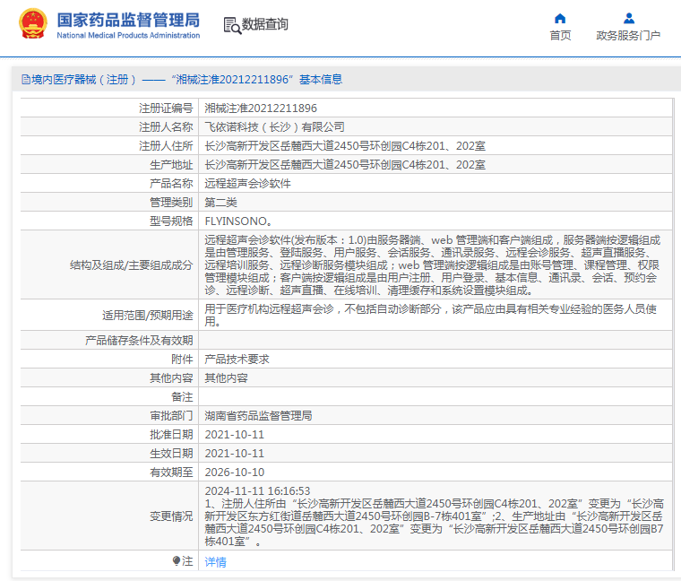Click the 政务服务门户 user icon
The height and width of the screenshot is (581, 681).
click(628, 18)
